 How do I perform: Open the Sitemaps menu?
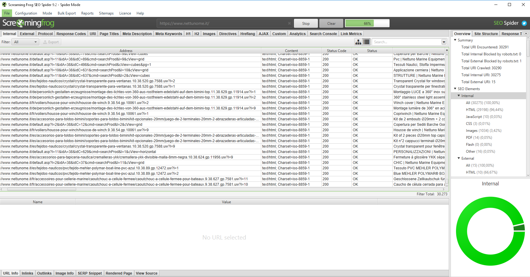point(106,13)
